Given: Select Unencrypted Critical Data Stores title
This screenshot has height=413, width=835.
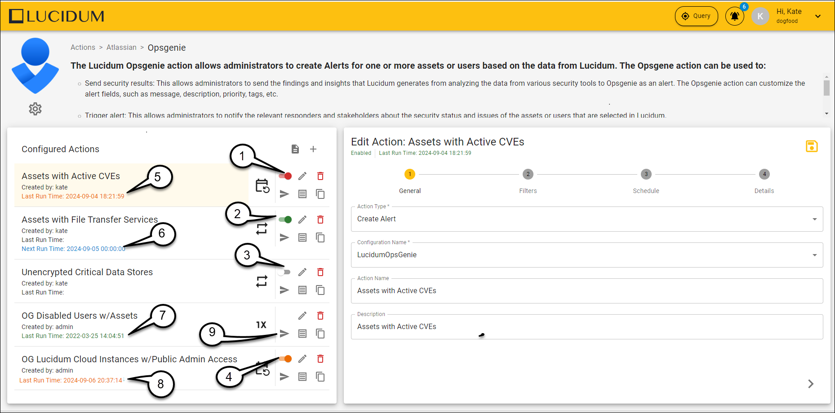Looking at the screenshot, I should [87, 272].
